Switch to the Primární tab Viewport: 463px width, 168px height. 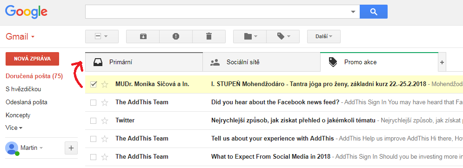pos(144,62)
